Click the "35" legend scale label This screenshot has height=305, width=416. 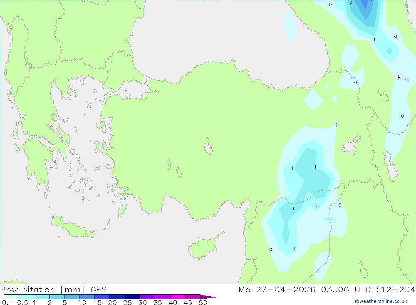pyautogui.click(x=158, y=303)
